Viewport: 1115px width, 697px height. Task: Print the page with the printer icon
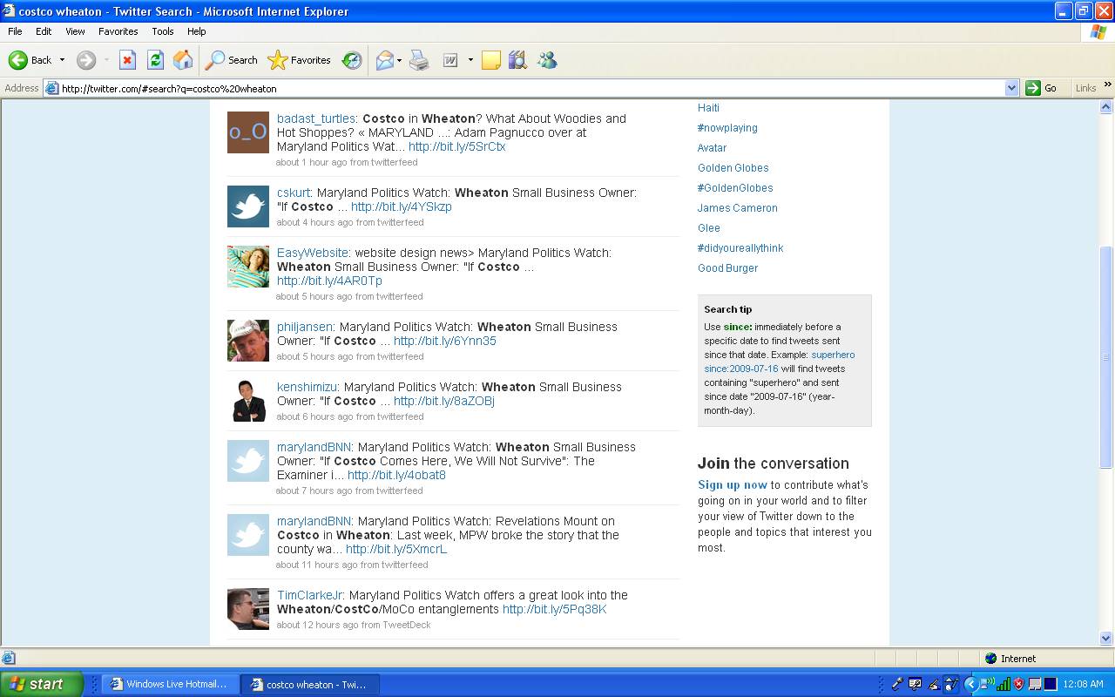tap(419, 60)
